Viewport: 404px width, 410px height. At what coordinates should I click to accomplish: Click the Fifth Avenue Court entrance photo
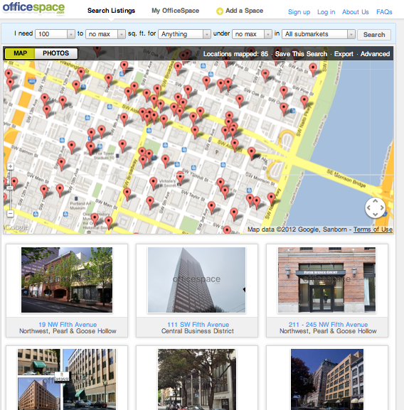(326, 280)
